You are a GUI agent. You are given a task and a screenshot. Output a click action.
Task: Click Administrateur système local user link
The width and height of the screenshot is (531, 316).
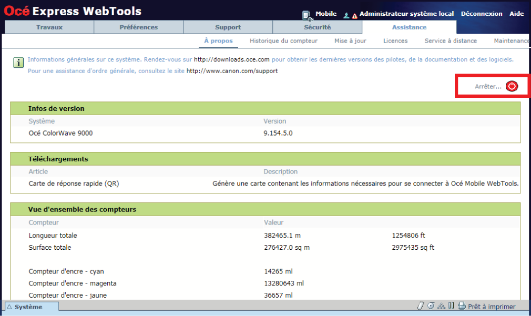point(406,14)
